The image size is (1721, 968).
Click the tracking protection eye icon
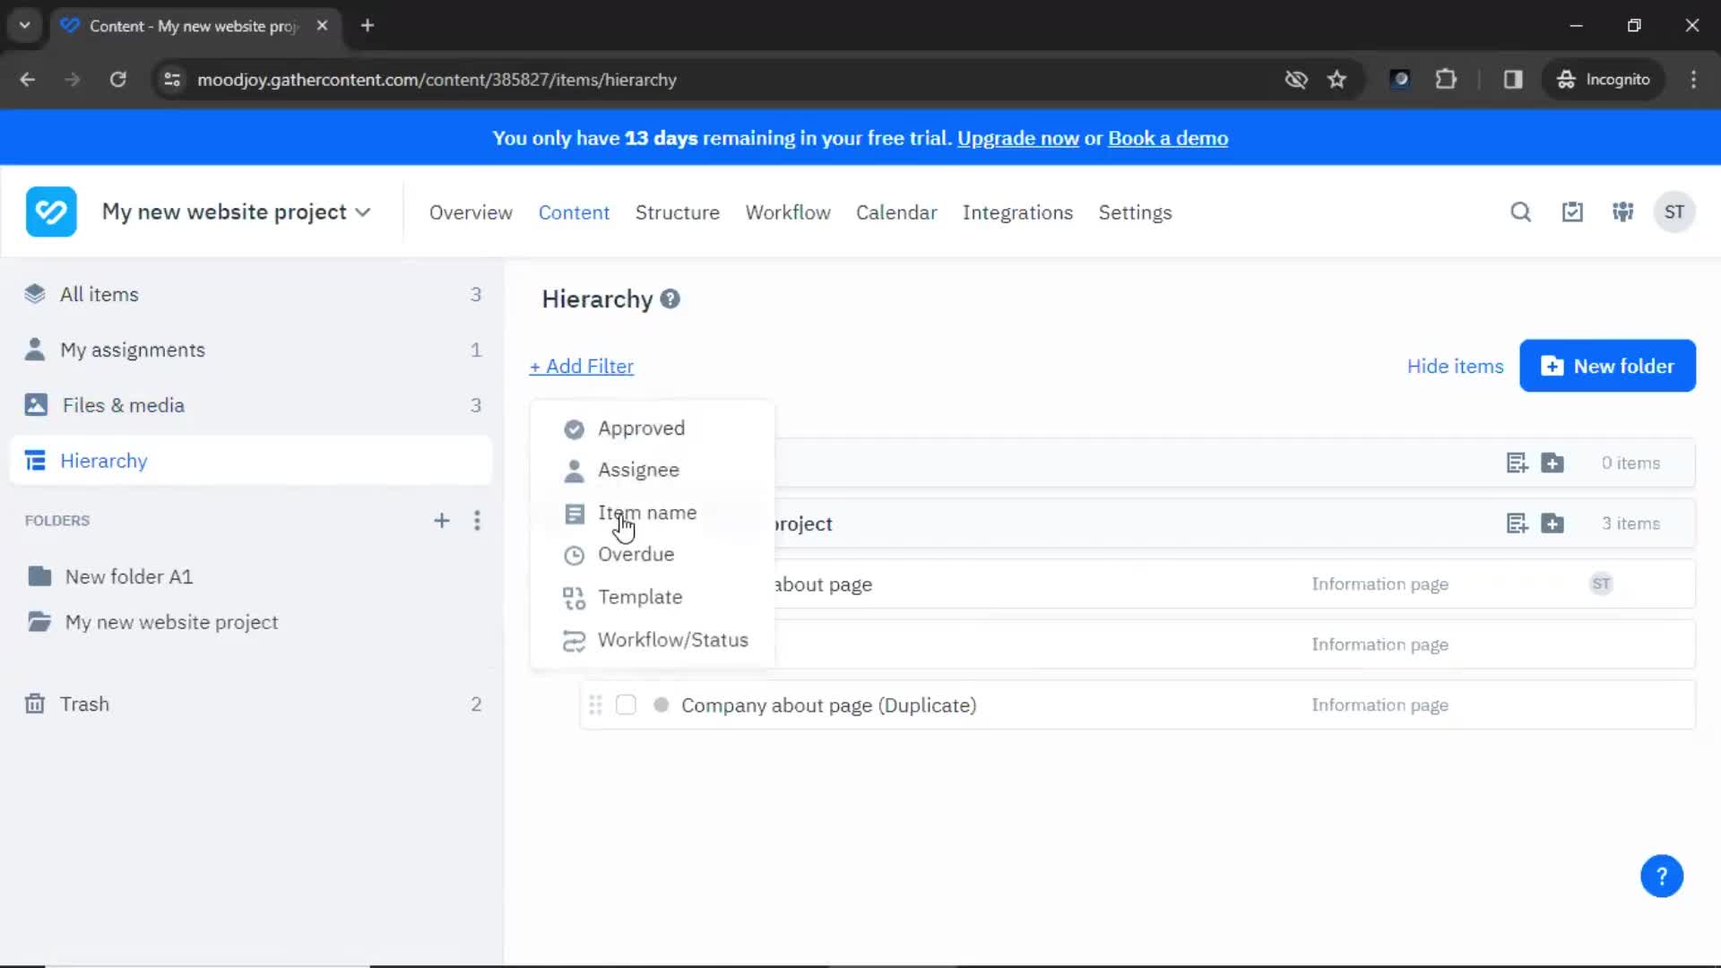(1296, 80)
